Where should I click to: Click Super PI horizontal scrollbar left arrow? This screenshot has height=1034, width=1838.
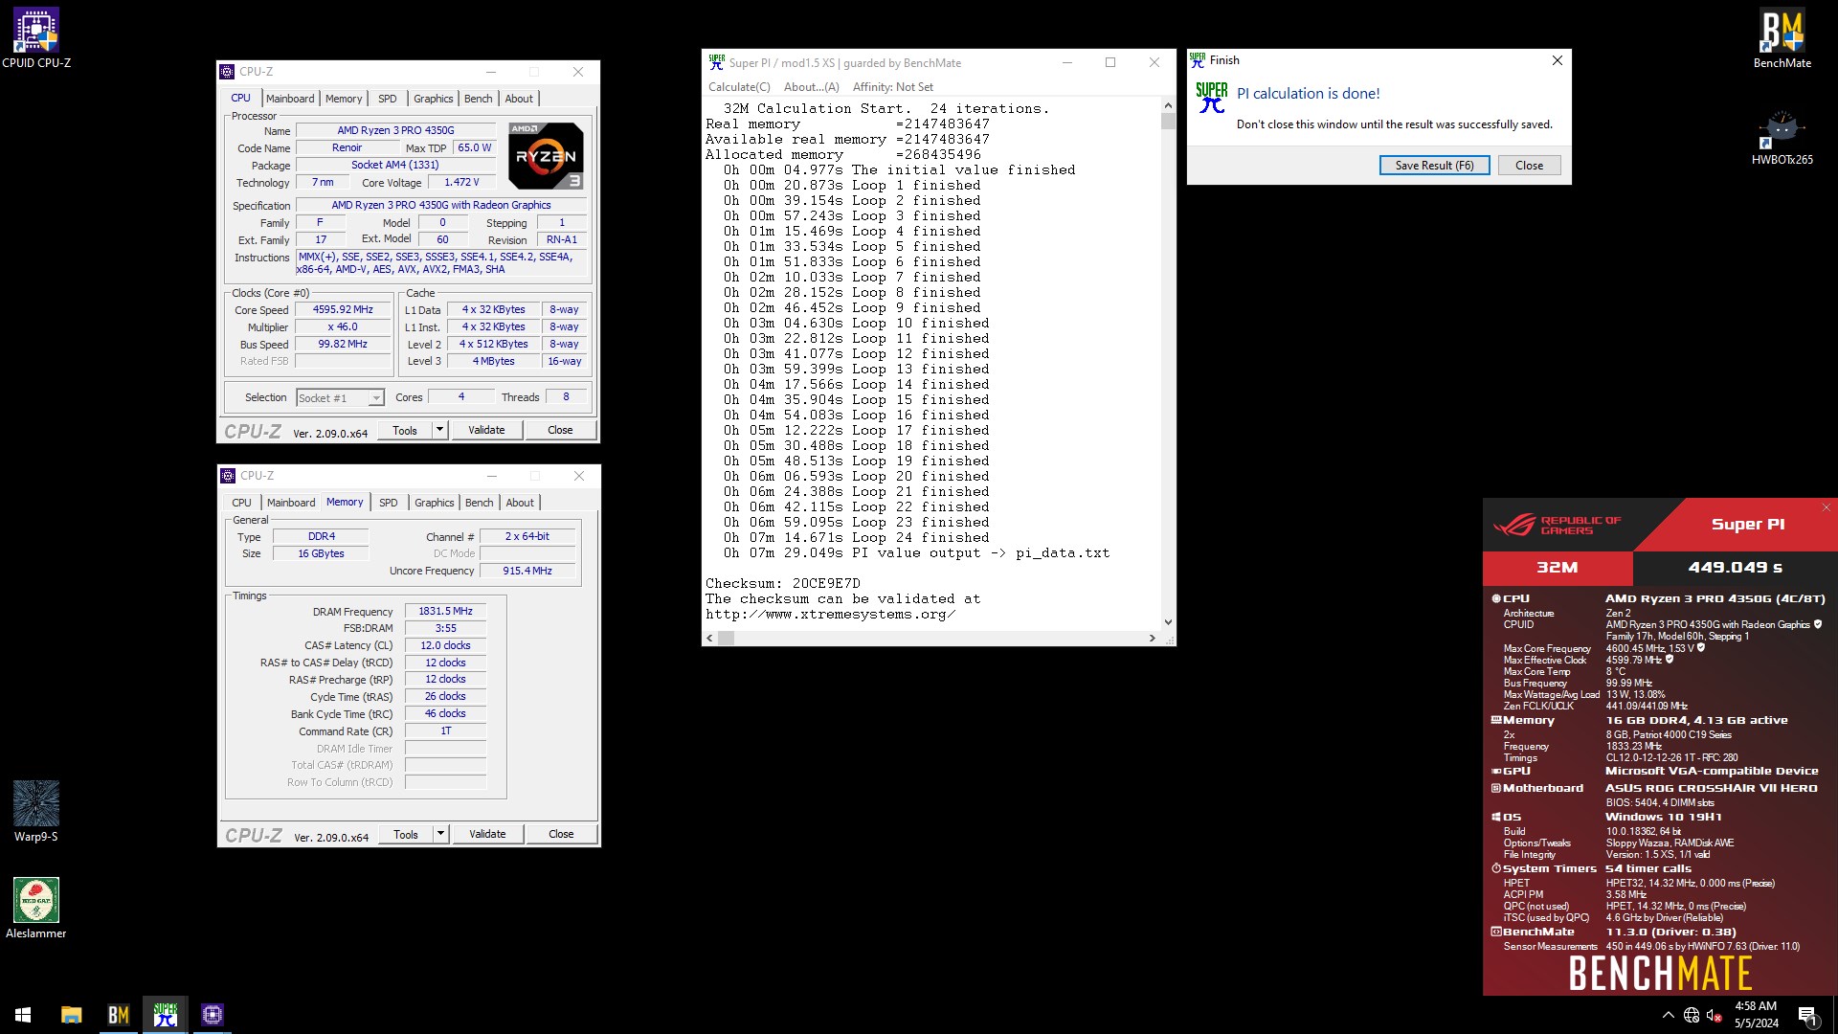[710, 639]
